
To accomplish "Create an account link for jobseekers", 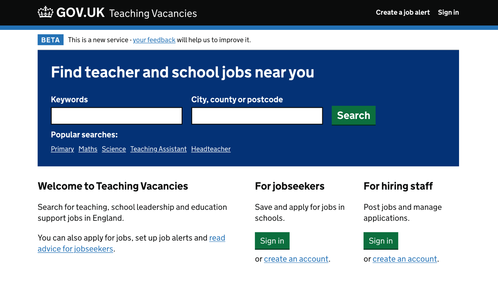I will [296, 259].
